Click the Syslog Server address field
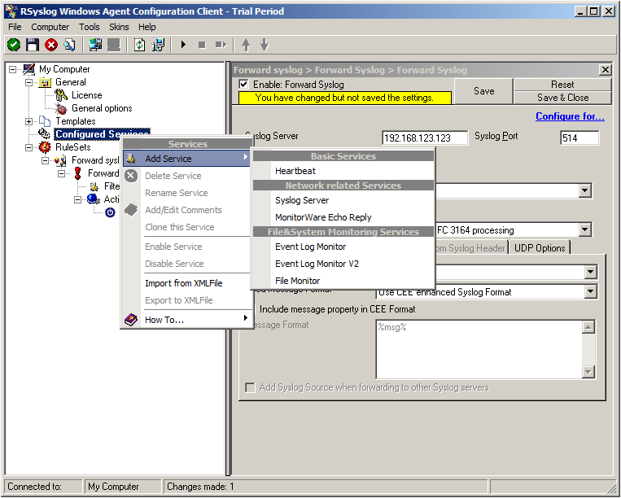This screenshot has height=498, width=621. (425, 138)
